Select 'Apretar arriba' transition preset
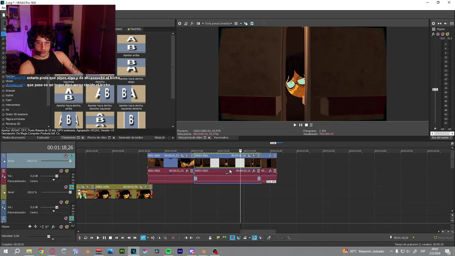This screenshot has width=455, height=256. click(x=131, y=46)
